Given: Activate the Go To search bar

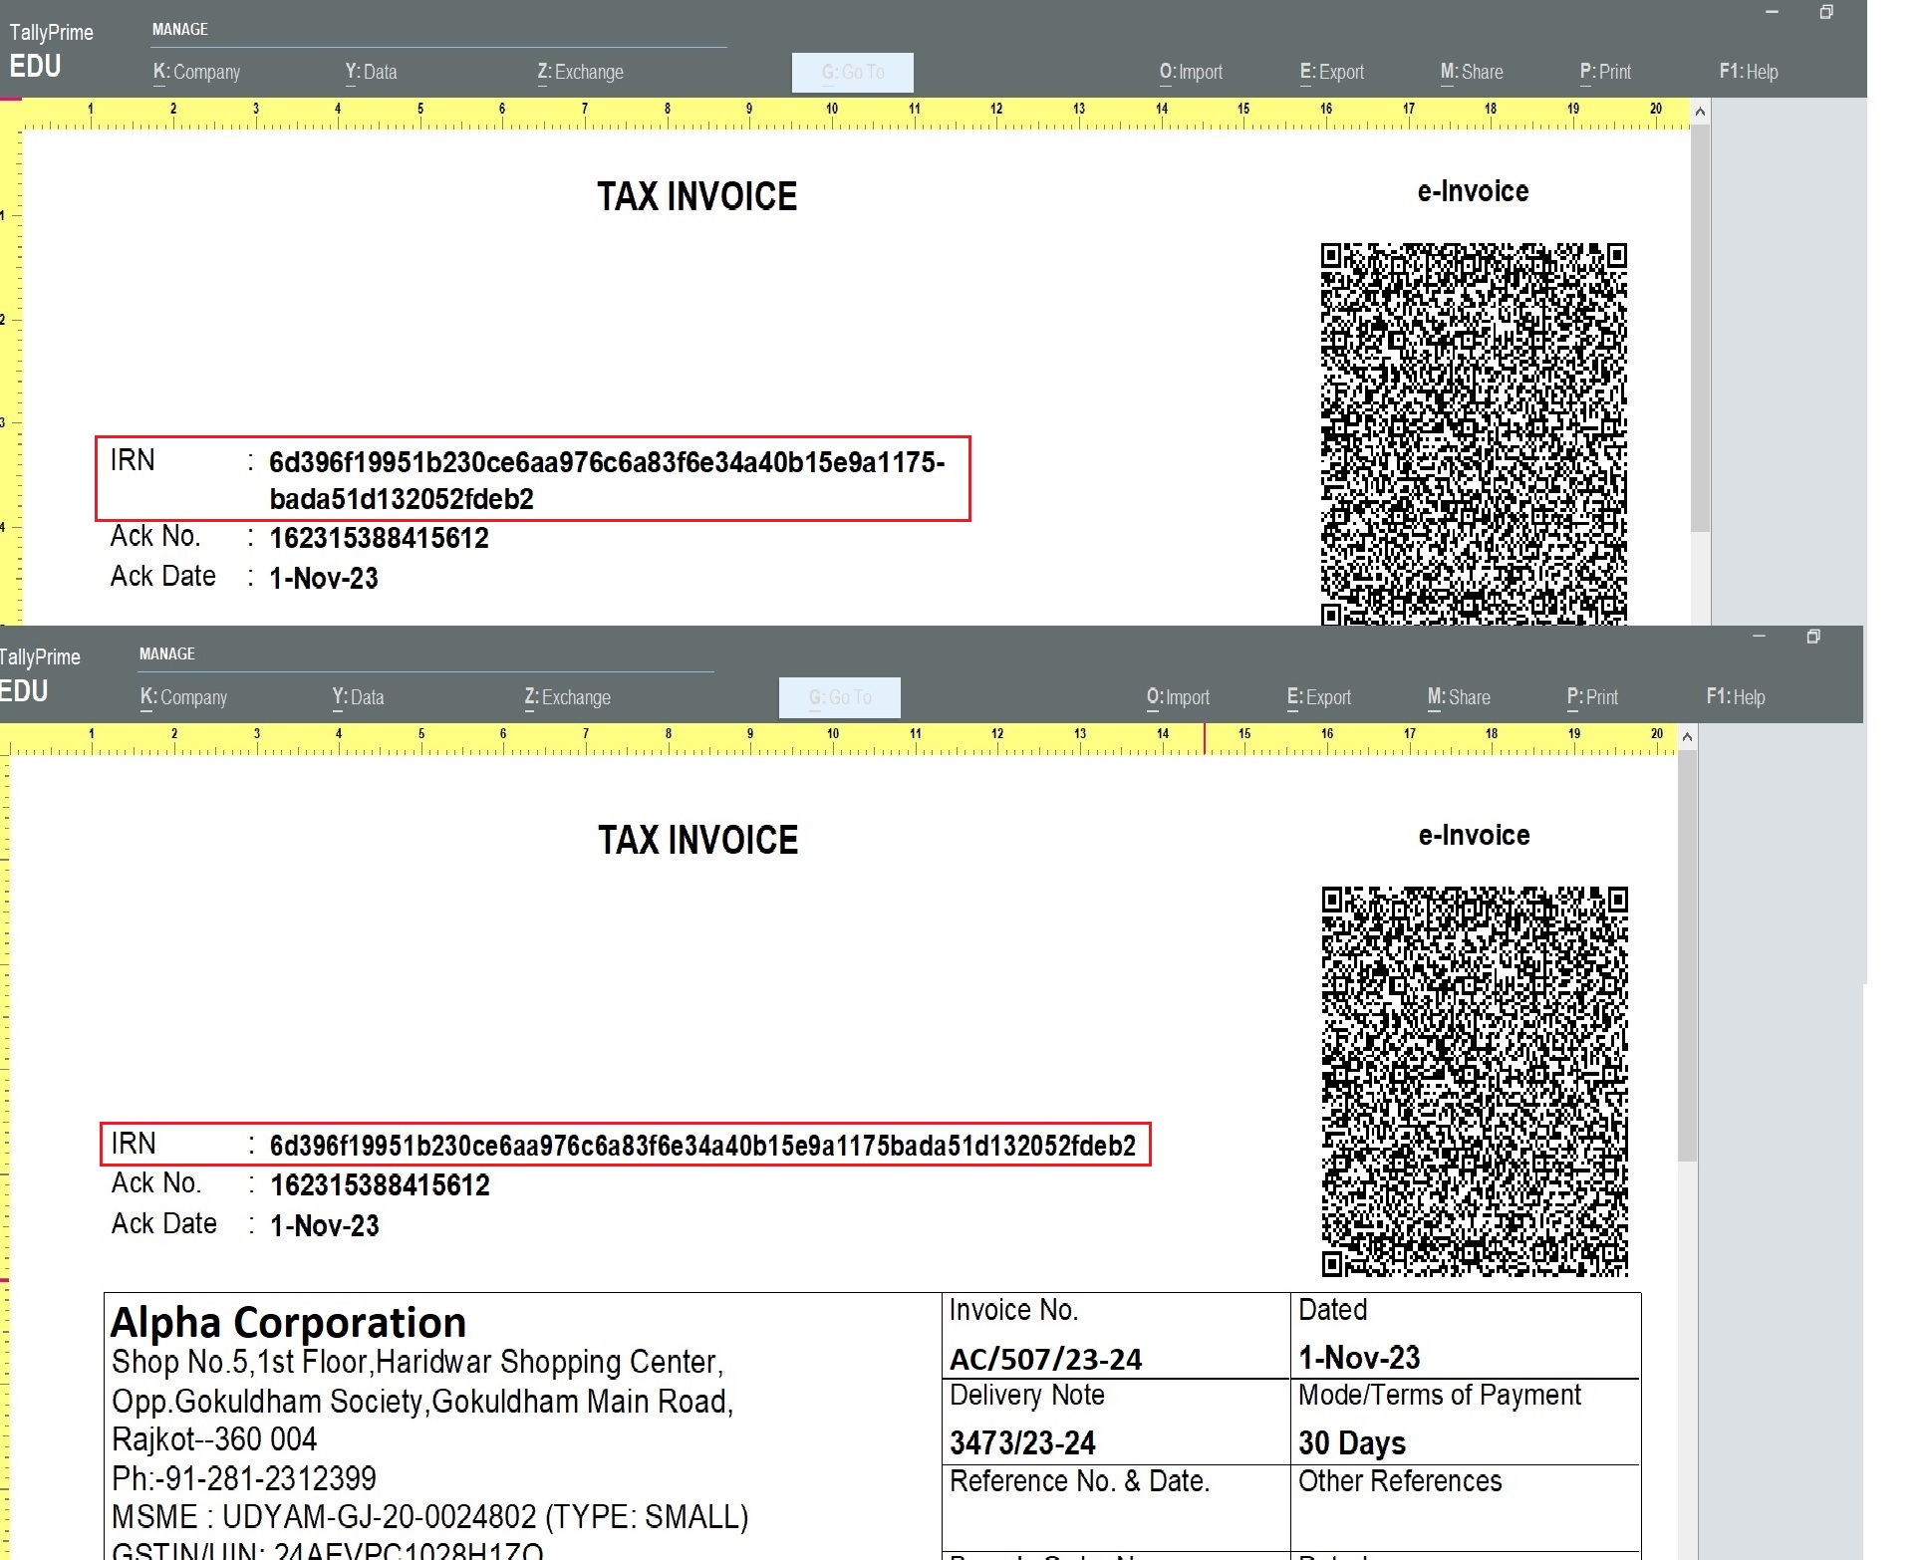Looking at the screenshot, I should [x=852, y=72].
